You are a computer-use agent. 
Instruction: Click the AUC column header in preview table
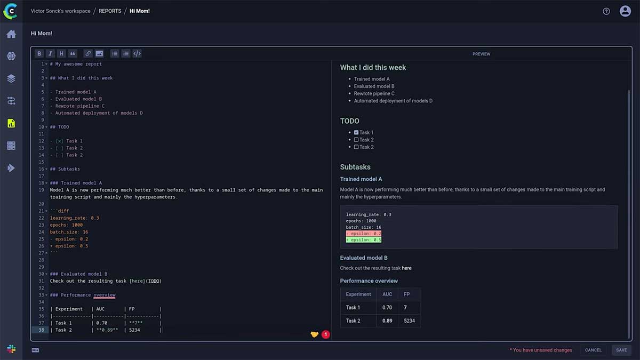[387, 294]
